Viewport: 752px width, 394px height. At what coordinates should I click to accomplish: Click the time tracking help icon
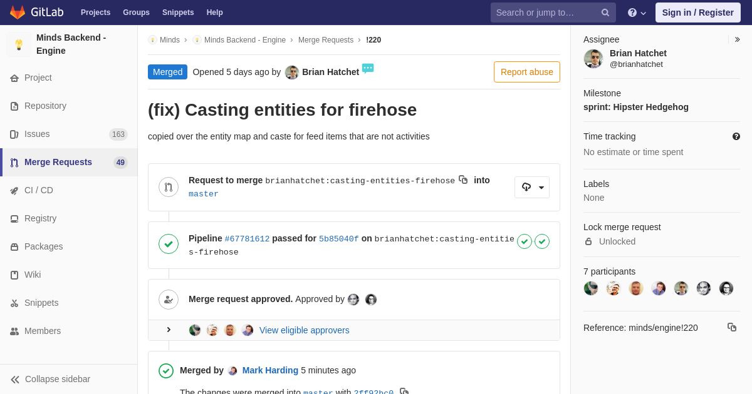(x=736, y=136)
